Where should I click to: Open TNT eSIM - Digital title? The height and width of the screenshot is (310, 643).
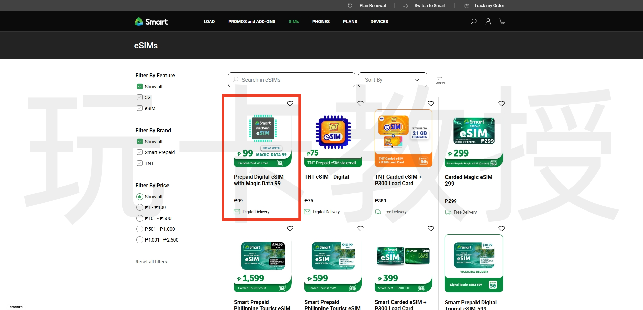327,177
